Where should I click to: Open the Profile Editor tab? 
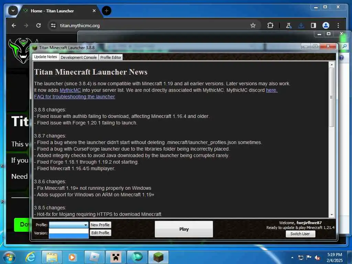point(111,57)
